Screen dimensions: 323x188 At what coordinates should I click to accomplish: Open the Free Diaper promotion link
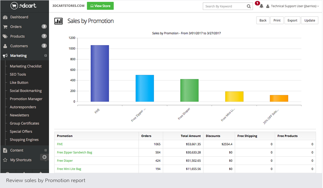pos(65,161)
